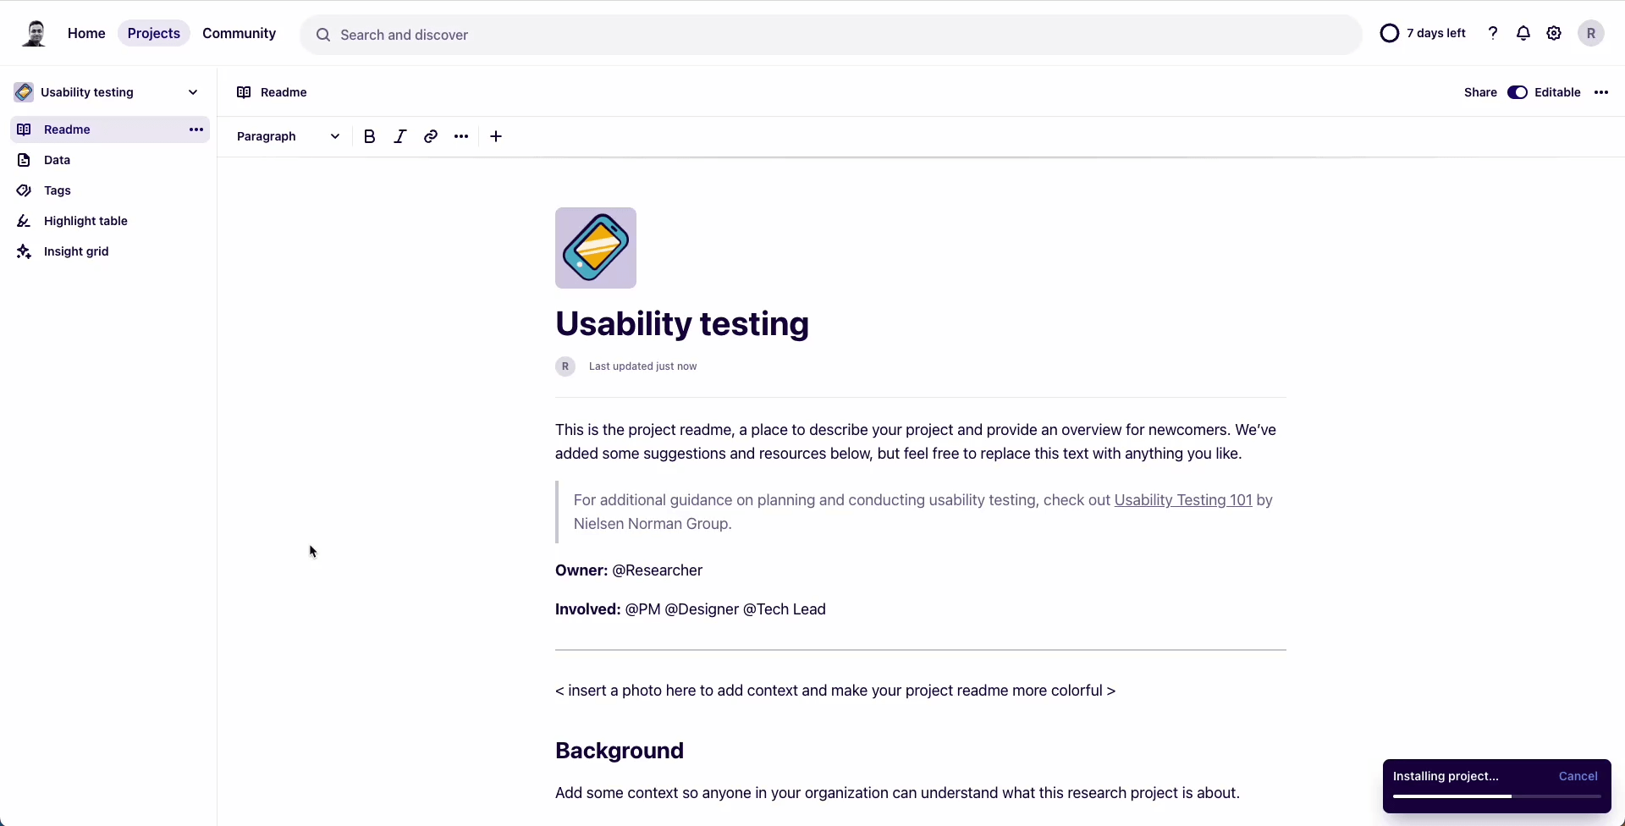
Task: Go to the Home tab
Action: click(x=86, y=33)
